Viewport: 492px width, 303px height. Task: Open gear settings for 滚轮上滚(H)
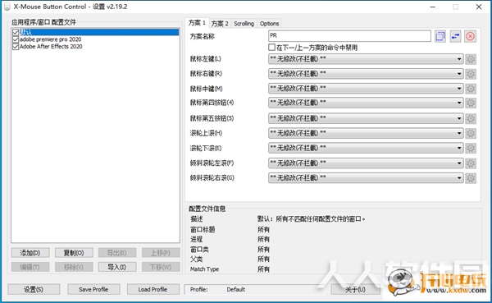click(x=471, y=133)
